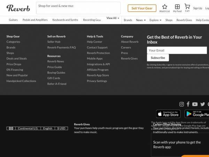209x157 pixels.
Task: Click the globe icon in locale selector
Action: point(11,128)
